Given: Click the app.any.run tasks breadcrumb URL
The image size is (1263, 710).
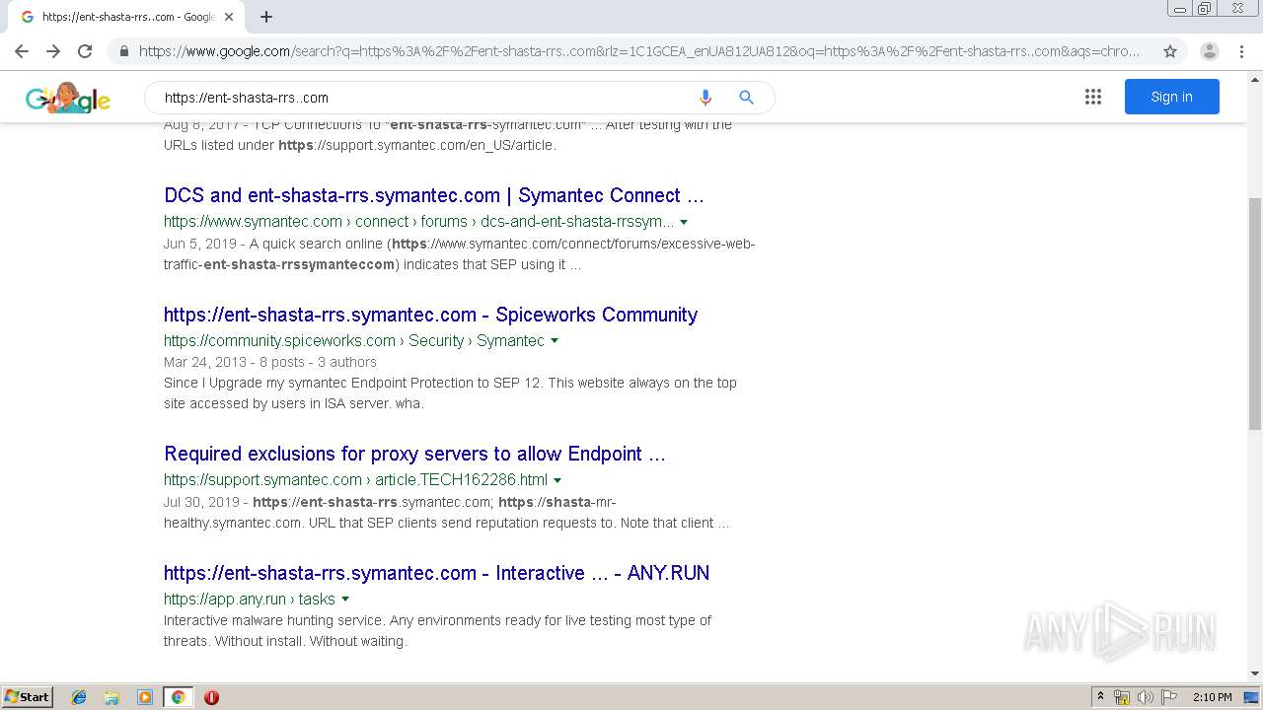Looking at the screenshot, I should [x=250, y=599].
